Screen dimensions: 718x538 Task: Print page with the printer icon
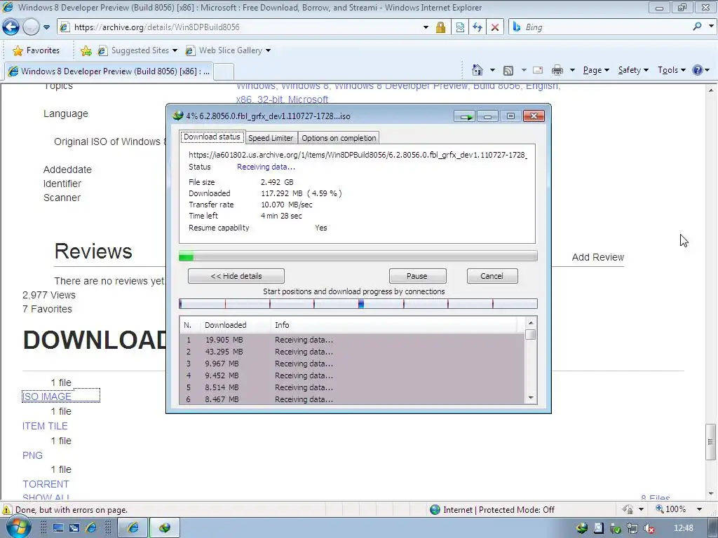[x=557, y=71]
